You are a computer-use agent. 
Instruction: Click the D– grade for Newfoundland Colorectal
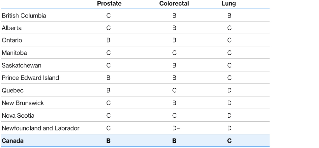(x=174, y=128)
